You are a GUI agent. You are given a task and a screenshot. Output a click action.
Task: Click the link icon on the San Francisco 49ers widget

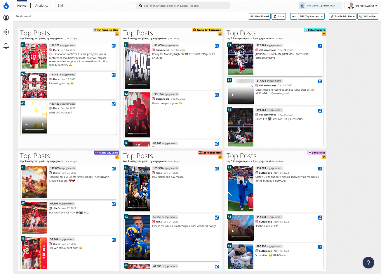[117, 34]
